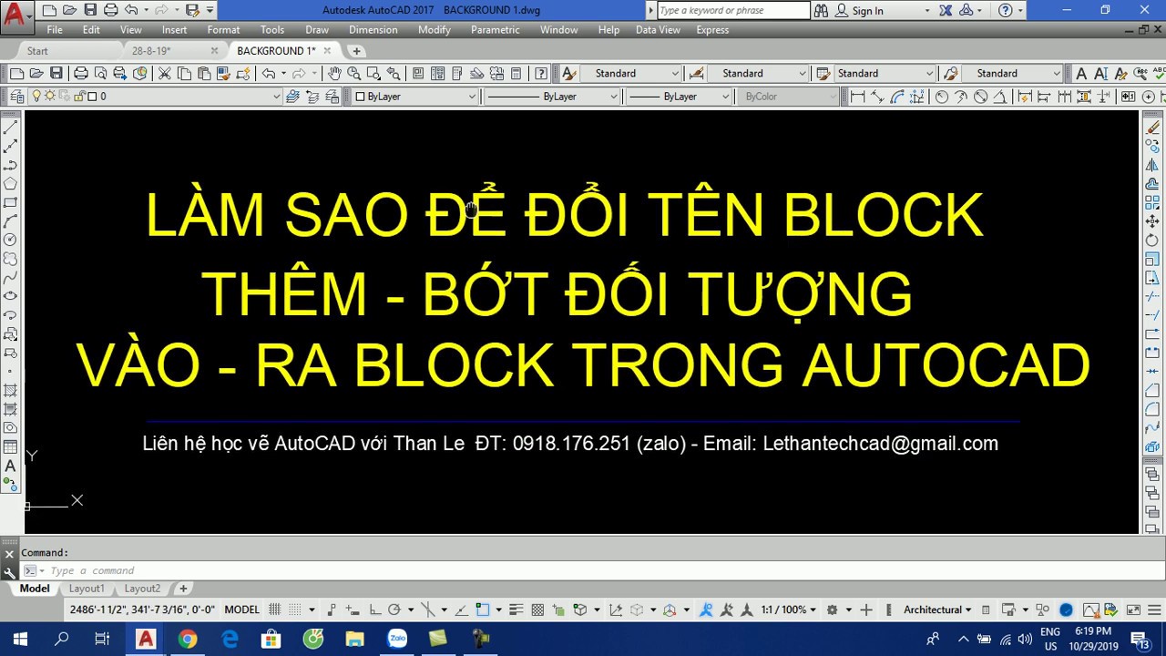Select the Circle draw tool

[11, 240]
